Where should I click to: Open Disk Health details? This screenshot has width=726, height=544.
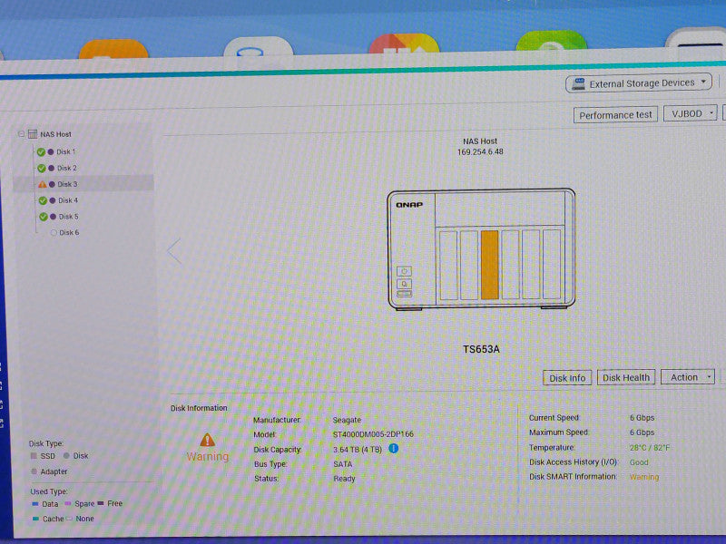[x=626, y=377]
